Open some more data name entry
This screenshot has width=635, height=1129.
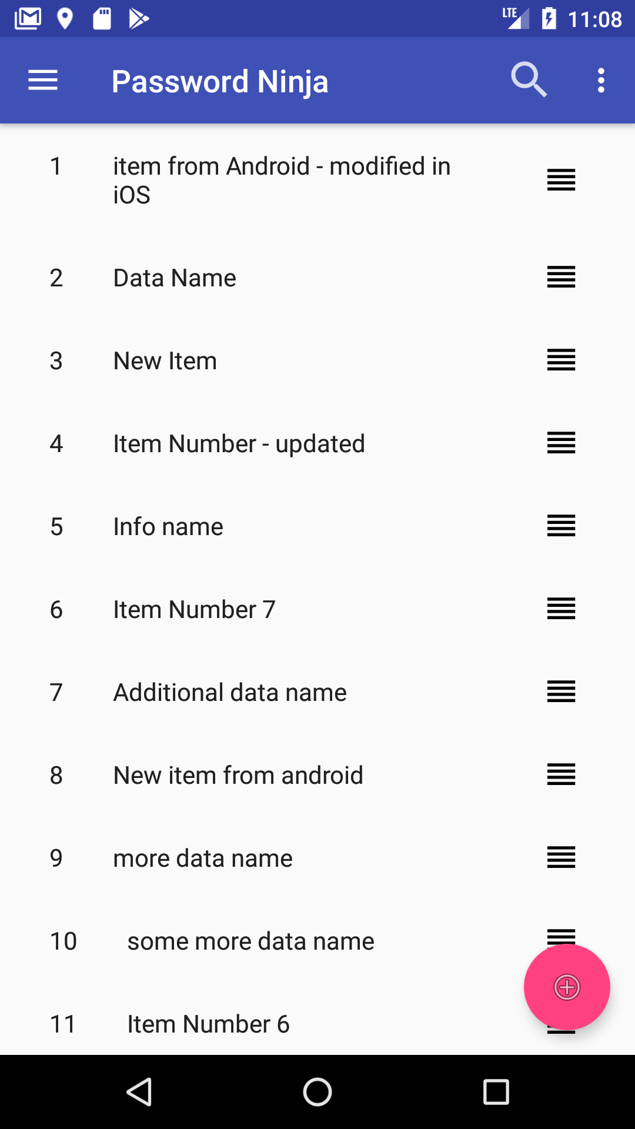click(250, 941)
